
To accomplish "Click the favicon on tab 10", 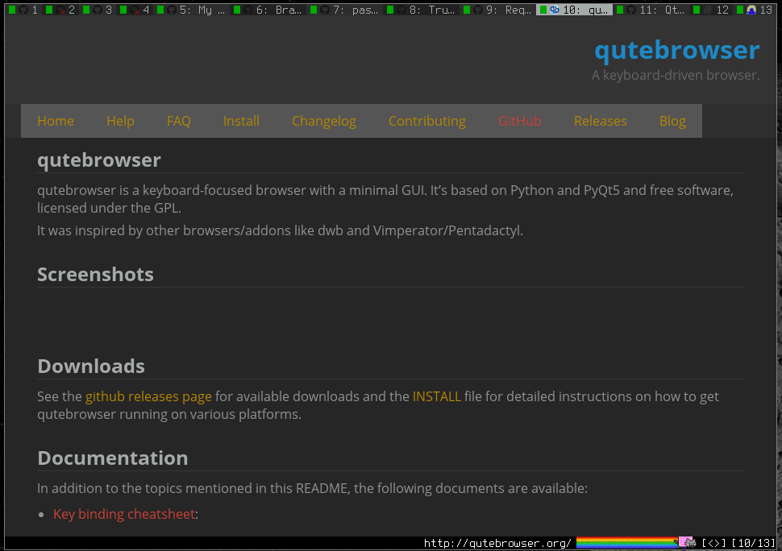I will click(x=555, y=10).
